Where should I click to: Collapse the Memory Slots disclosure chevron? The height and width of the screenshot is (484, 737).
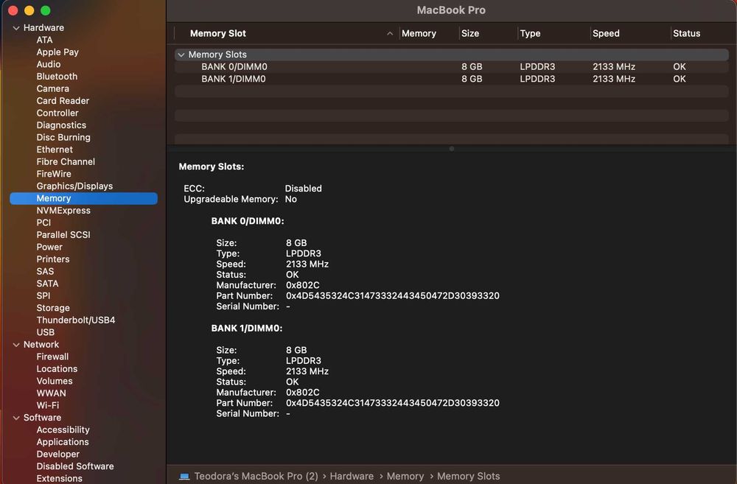tap(181, 55)
